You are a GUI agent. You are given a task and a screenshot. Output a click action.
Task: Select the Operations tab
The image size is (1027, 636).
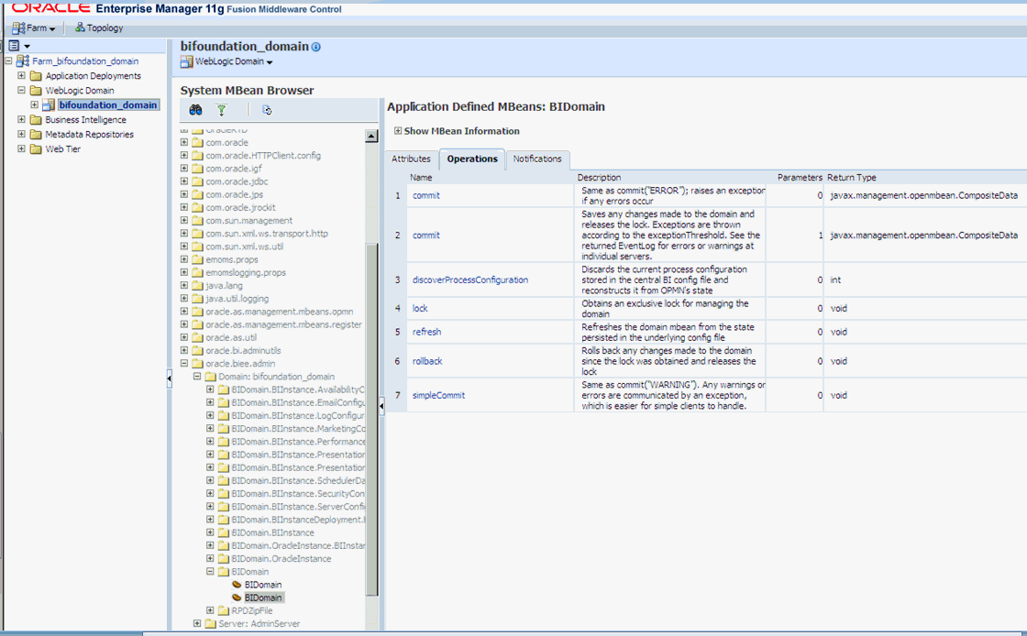472,159
